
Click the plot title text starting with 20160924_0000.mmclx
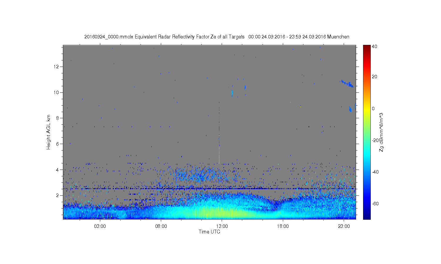tap(217, 37)
